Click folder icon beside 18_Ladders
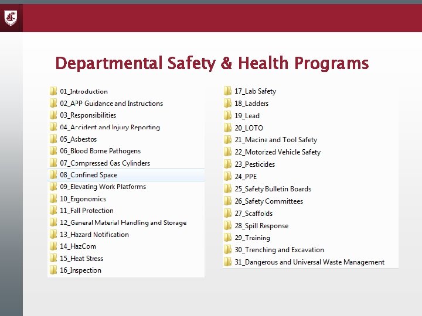Screen dimensions: 422x316 pos(227,103)
